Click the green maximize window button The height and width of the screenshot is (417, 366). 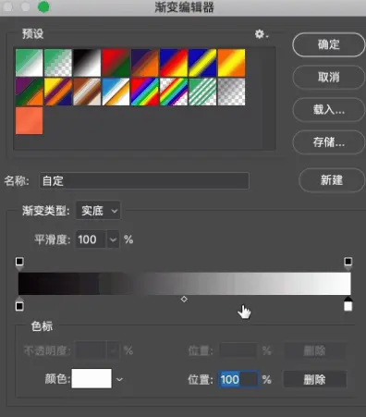tap(43, 7)
